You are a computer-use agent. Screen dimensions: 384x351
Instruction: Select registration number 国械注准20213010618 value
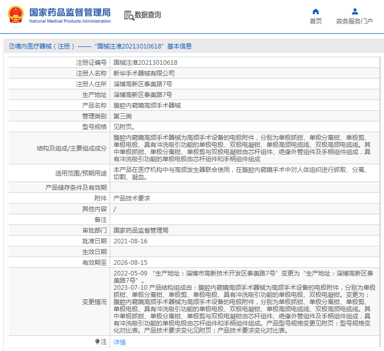point(145,62)
